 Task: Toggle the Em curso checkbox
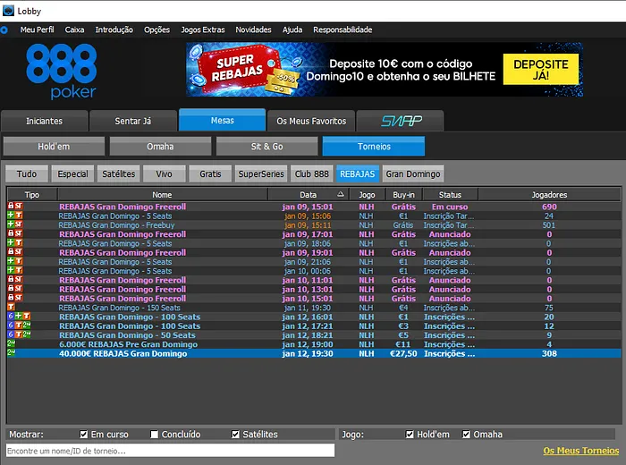coord(83,435)
